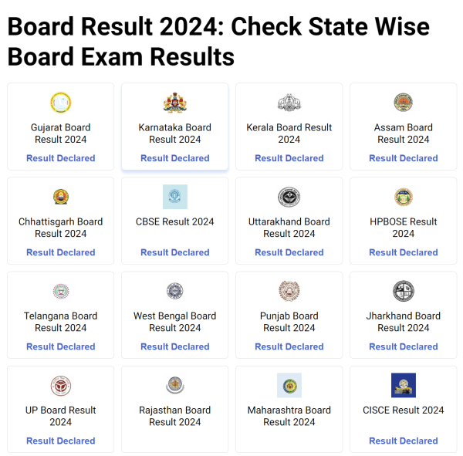Open Result Declared link under CBSE Result

(175, 252)
